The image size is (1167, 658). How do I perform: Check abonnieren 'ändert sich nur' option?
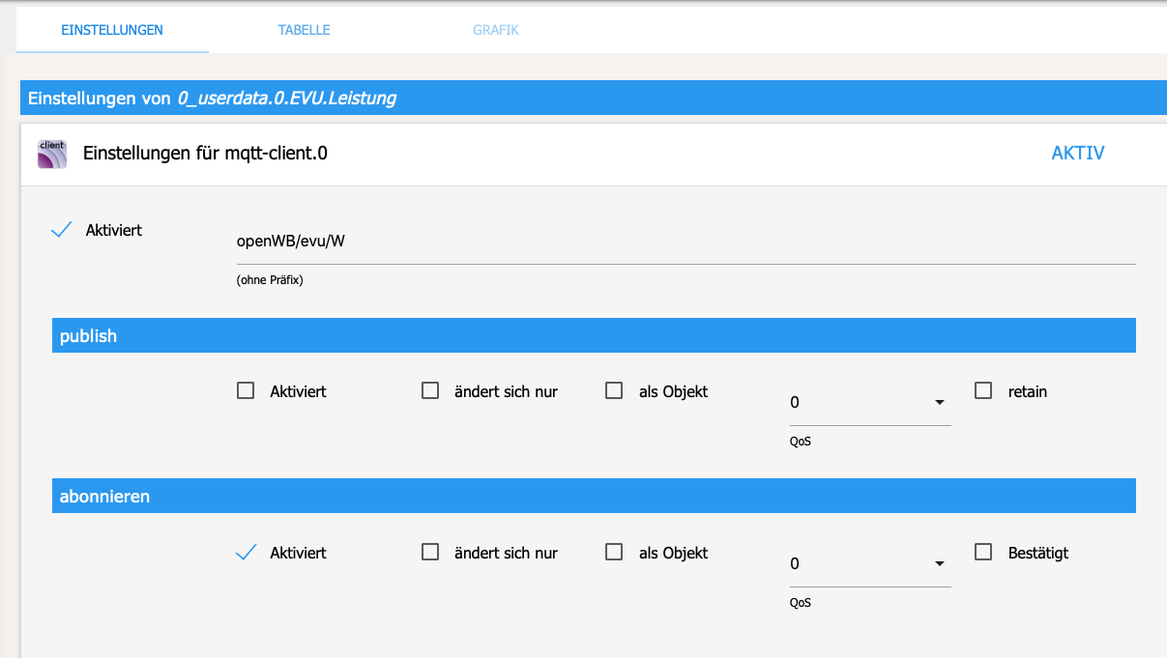click(430, 553)
